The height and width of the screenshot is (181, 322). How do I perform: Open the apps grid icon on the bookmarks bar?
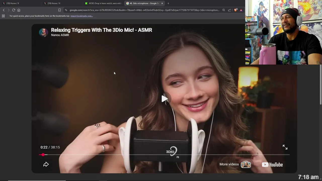coord(3,16)
